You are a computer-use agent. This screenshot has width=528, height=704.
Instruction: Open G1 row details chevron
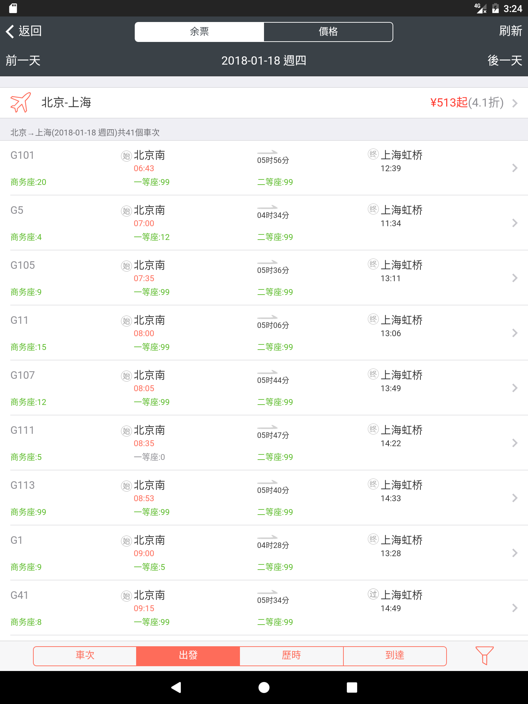(x=515, y=553)
